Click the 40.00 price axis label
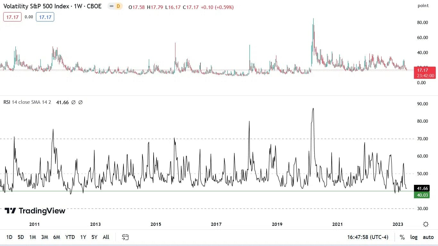This screenshot has height=246, width=438. tap(422, 53)
